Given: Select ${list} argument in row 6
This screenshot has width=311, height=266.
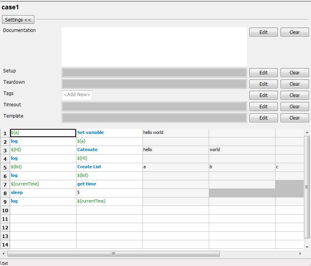Looking at the screenshot, I should point(109,176).
